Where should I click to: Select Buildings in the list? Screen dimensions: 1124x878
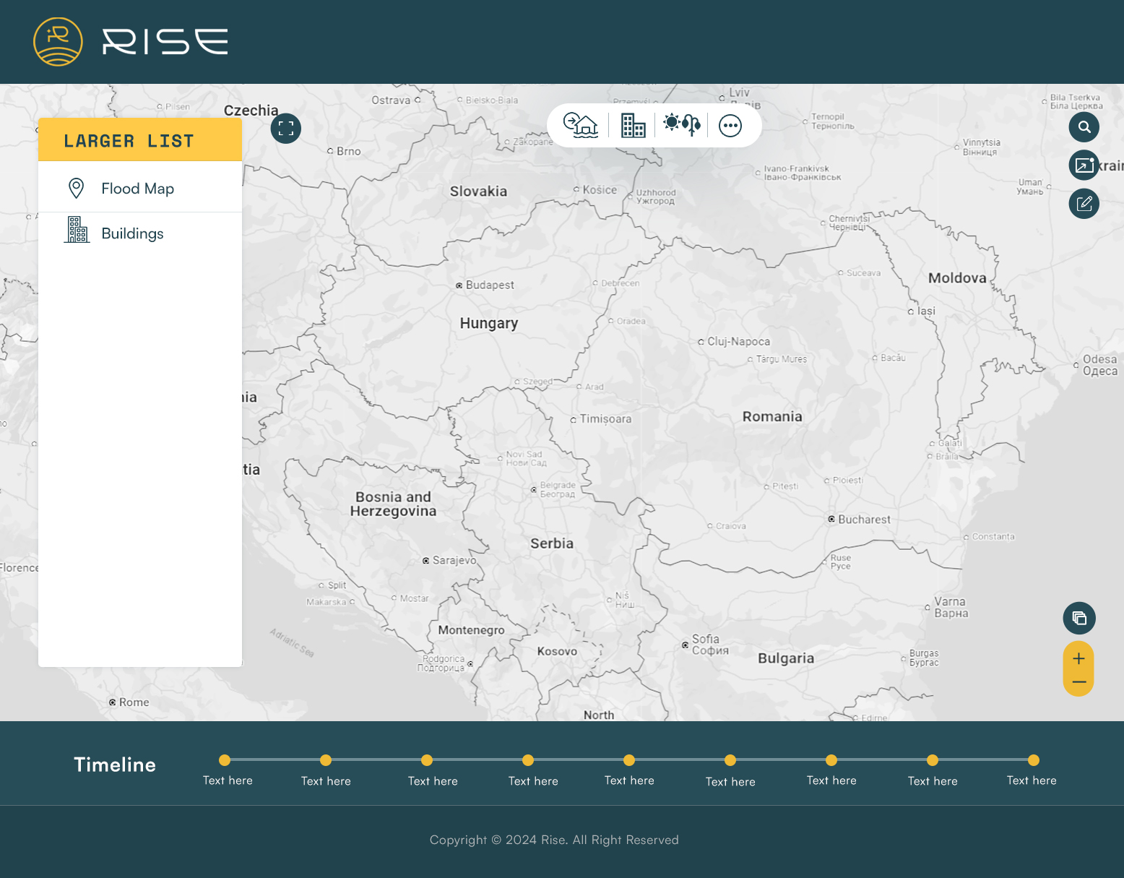click(x=132, y=233)
